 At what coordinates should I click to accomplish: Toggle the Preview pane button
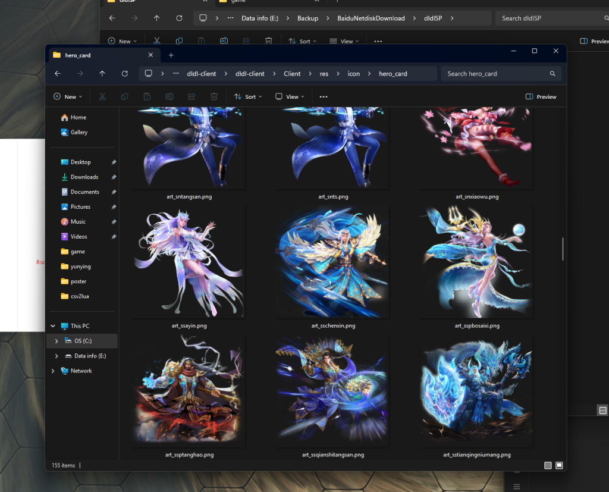541,96
